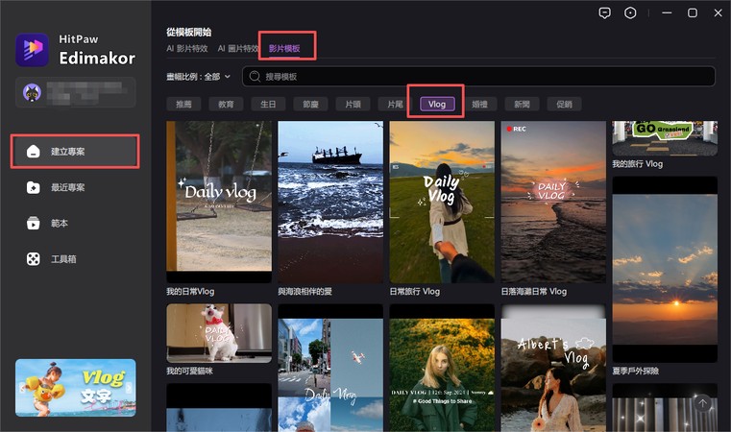
Task: Filter templates by 婚禮 category
Action: tap(479, 104)
